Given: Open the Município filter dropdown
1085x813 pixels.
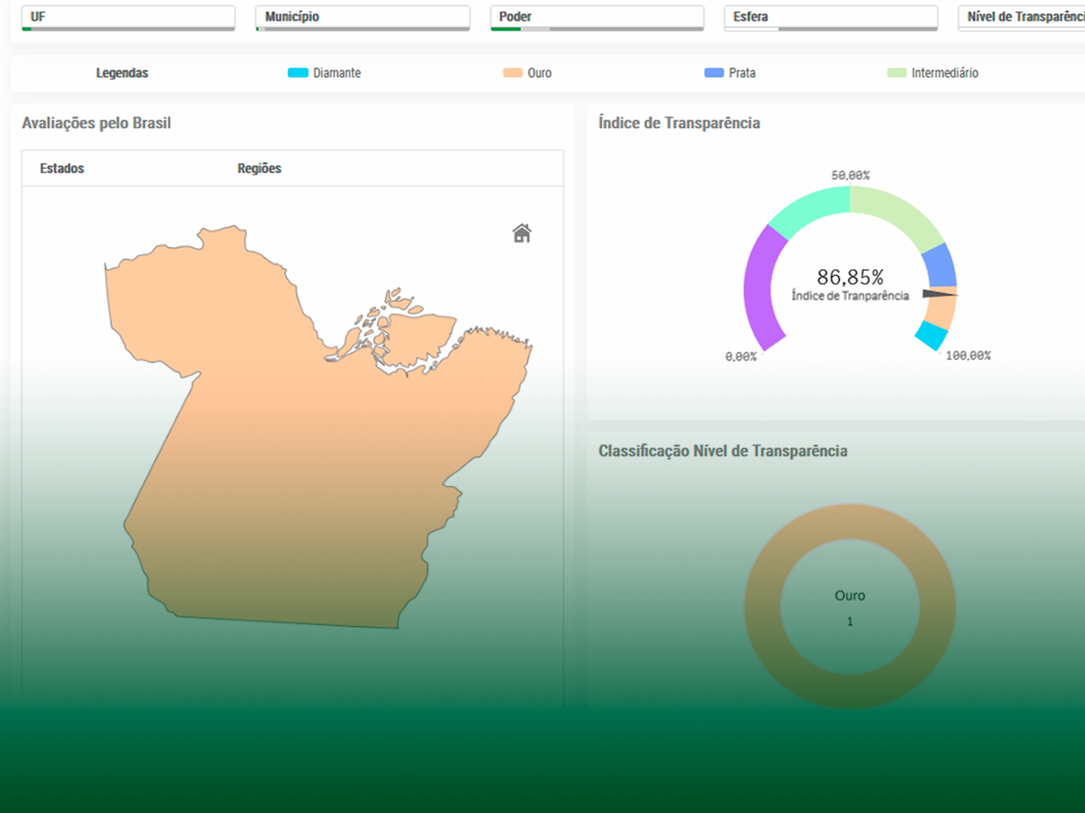Looking at the screenshot, I should pyautogui.click(x=362, y=17).
